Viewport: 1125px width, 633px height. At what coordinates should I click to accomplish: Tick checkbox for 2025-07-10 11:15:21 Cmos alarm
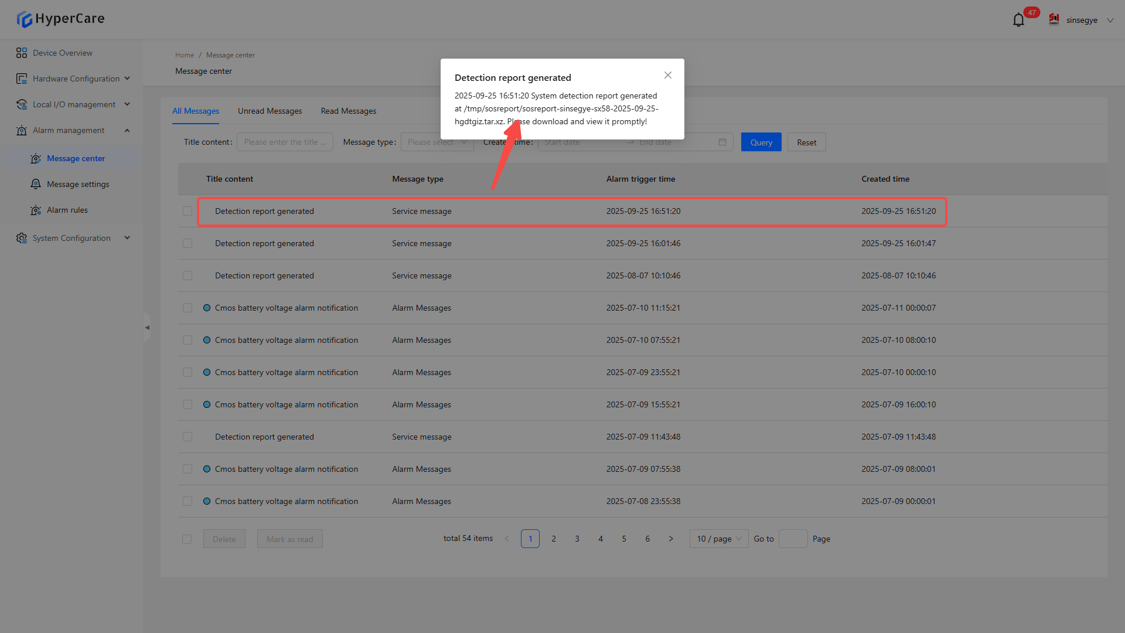pos(187,308)
